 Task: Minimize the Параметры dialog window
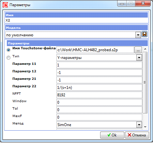(122, 4)
